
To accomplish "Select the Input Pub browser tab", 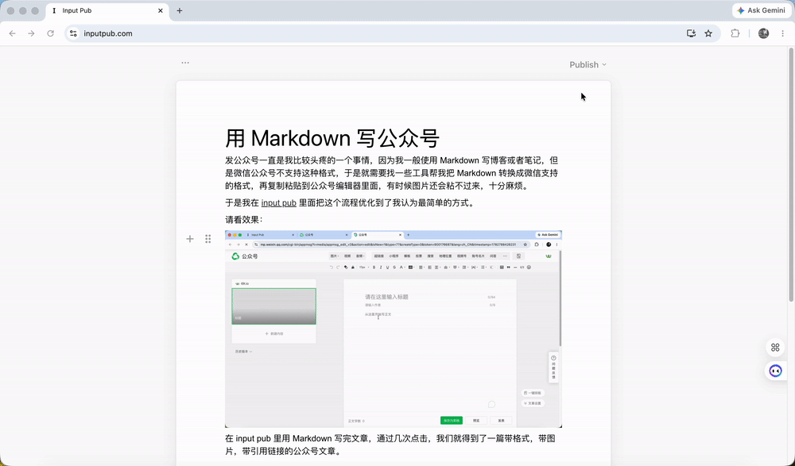I will pyautogui.click(x=107, y=10).
